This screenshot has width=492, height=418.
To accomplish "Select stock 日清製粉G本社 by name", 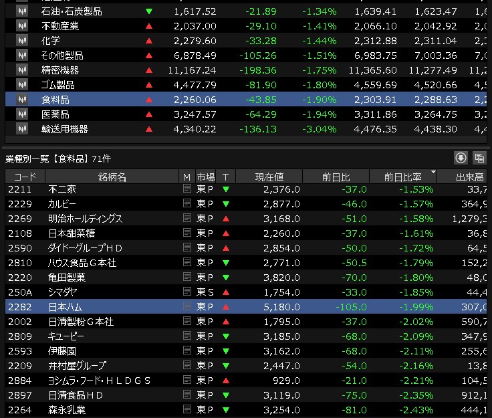I will tap(81, 321).
